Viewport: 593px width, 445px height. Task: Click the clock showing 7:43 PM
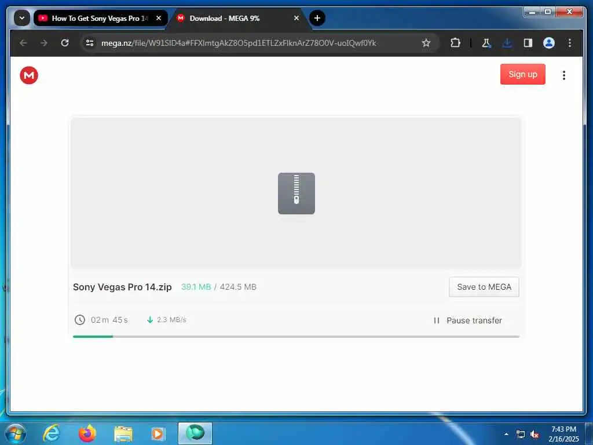(563, 434)
